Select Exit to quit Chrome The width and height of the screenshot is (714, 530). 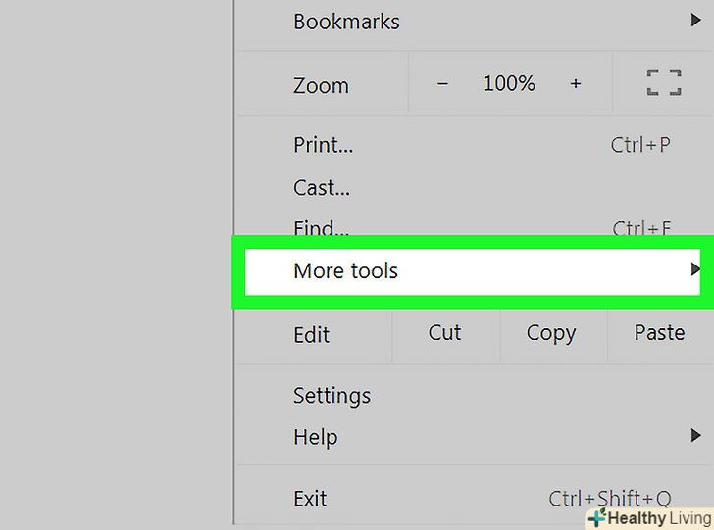(x=310, y=499)
